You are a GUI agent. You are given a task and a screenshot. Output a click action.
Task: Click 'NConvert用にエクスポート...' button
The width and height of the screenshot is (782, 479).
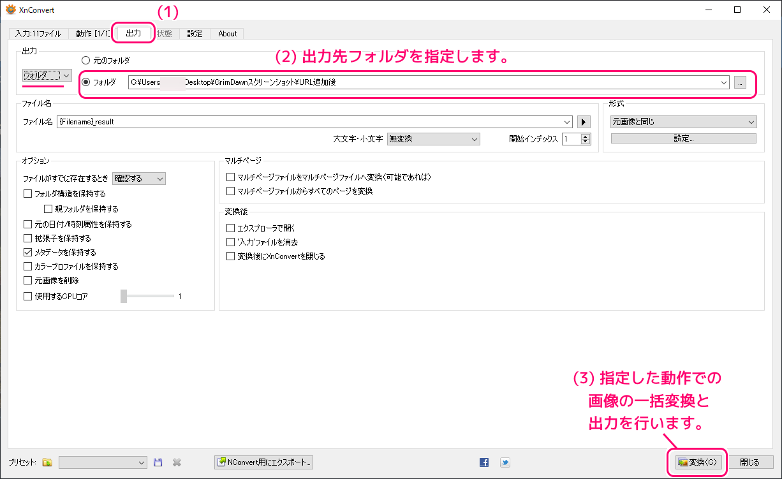point(263,462)
